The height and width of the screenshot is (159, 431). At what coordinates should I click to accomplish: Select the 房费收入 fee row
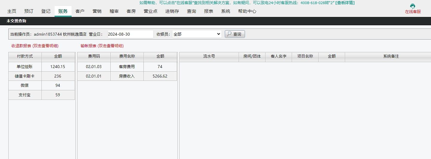point(127,76)
